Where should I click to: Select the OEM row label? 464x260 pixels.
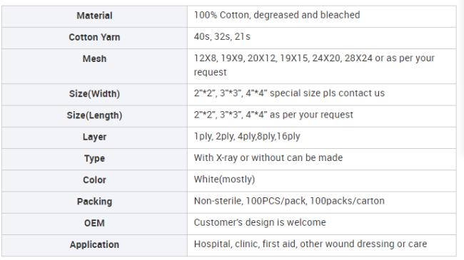pyautogui.click(x=94, y=223)
